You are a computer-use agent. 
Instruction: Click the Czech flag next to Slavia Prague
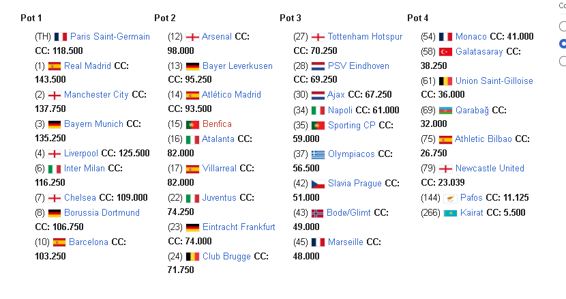(318, 184)
